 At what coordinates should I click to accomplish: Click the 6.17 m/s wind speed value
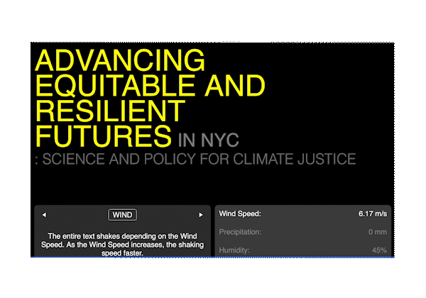(x=372, y=213)
